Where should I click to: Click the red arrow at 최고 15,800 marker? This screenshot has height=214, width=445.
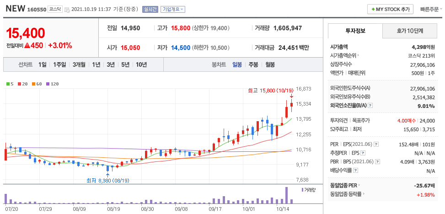click(x=291, y=96)
